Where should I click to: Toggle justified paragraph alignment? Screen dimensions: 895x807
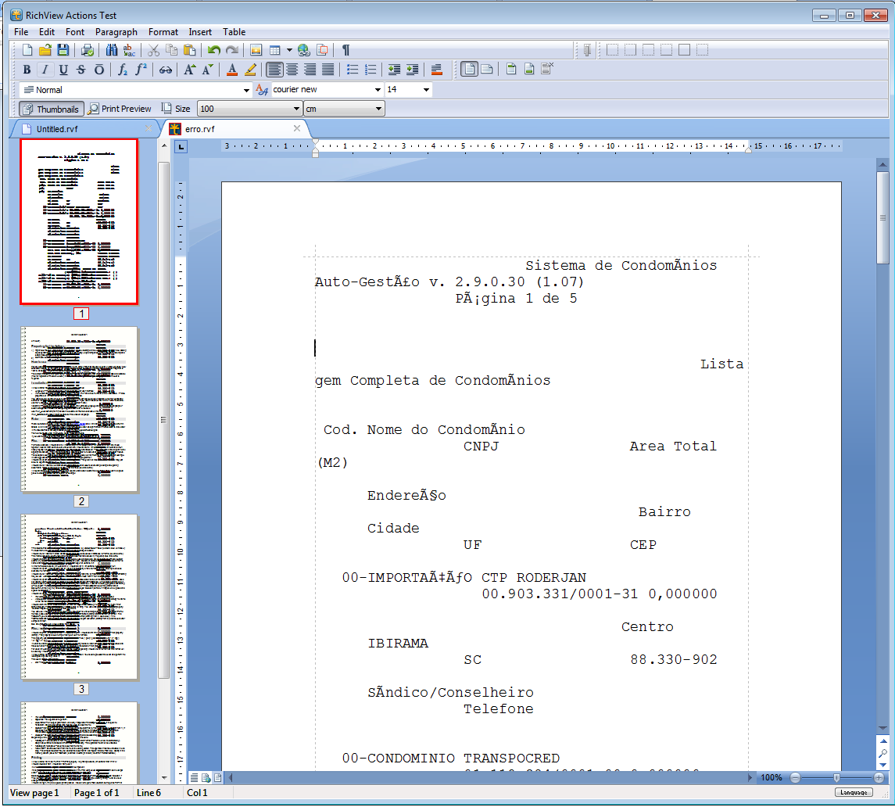(328, 70)
